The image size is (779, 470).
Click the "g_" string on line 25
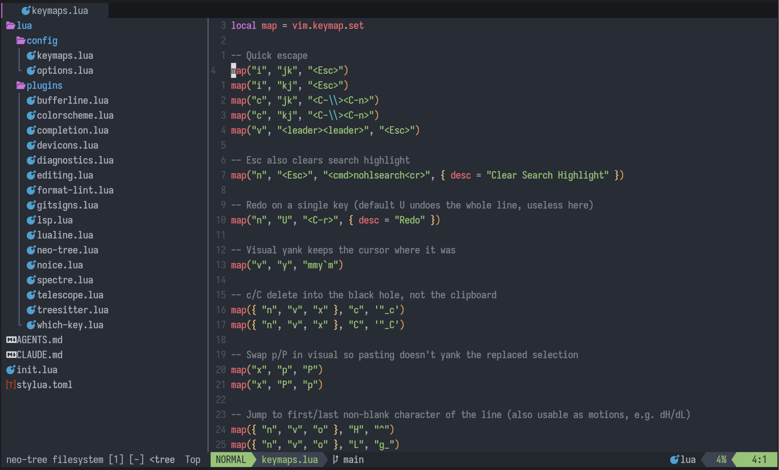point(384,445)
